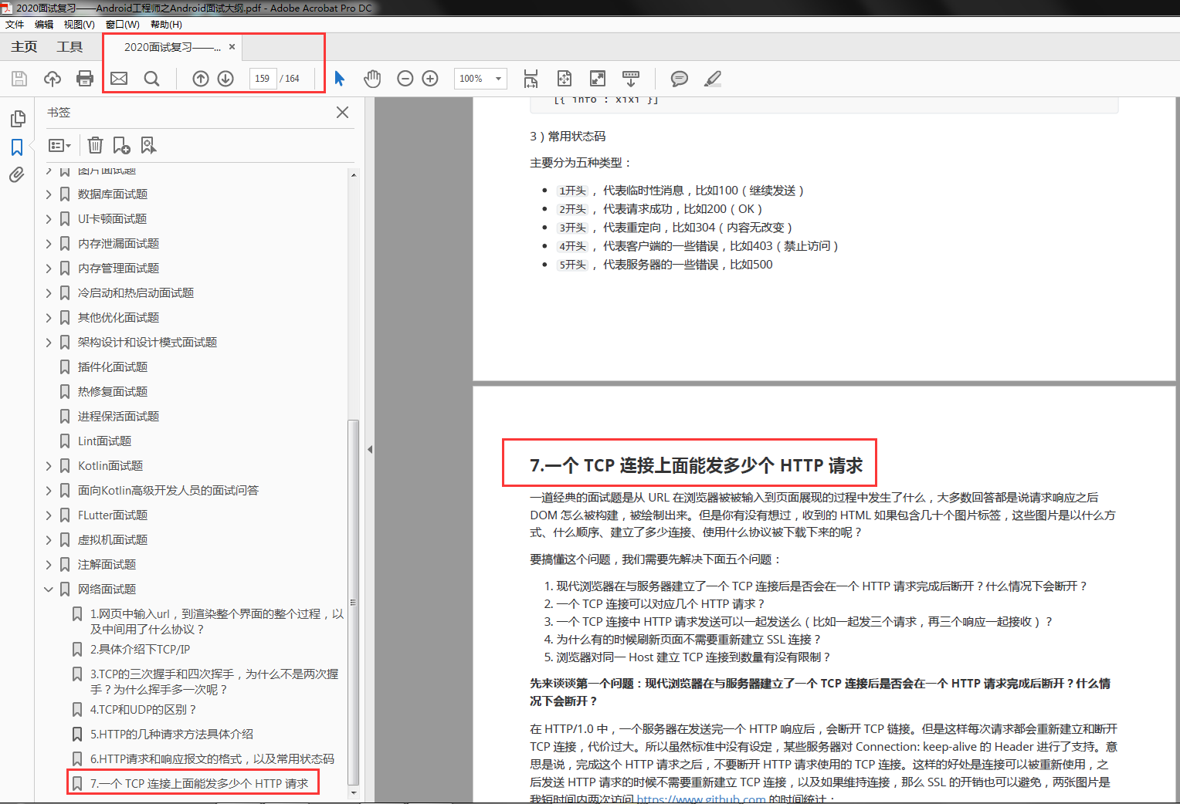Select the 2020面试复习 document tab
1180x804 pixels.
172,47
